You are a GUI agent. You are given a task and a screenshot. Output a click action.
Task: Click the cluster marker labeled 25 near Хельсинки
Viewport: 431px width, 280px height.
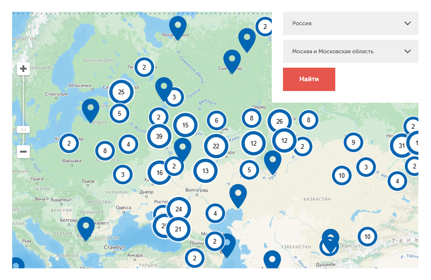click(121, 92)
